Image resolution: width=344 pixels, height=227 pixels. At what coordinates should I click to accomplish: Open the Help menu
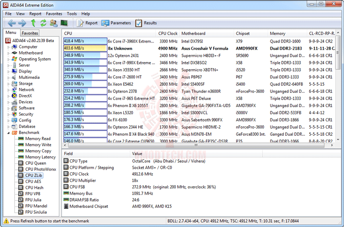pos(86,13)
